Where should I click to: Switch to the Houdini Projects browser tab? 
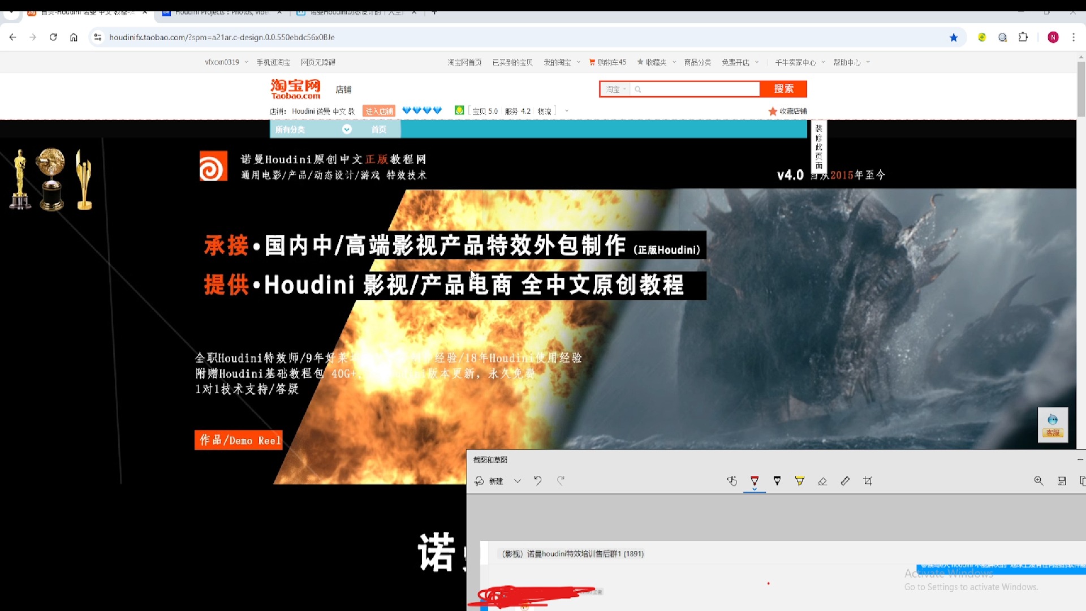222,12
